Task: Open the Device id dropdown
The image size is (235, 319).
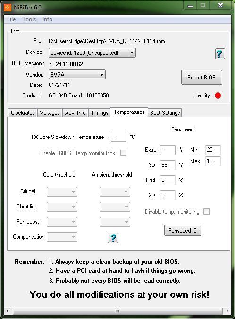Action: [92, 53]
